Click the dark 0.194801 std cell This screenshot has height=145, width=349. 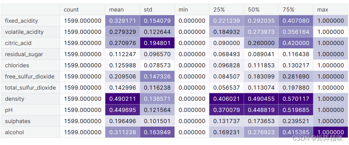point(157,43)
